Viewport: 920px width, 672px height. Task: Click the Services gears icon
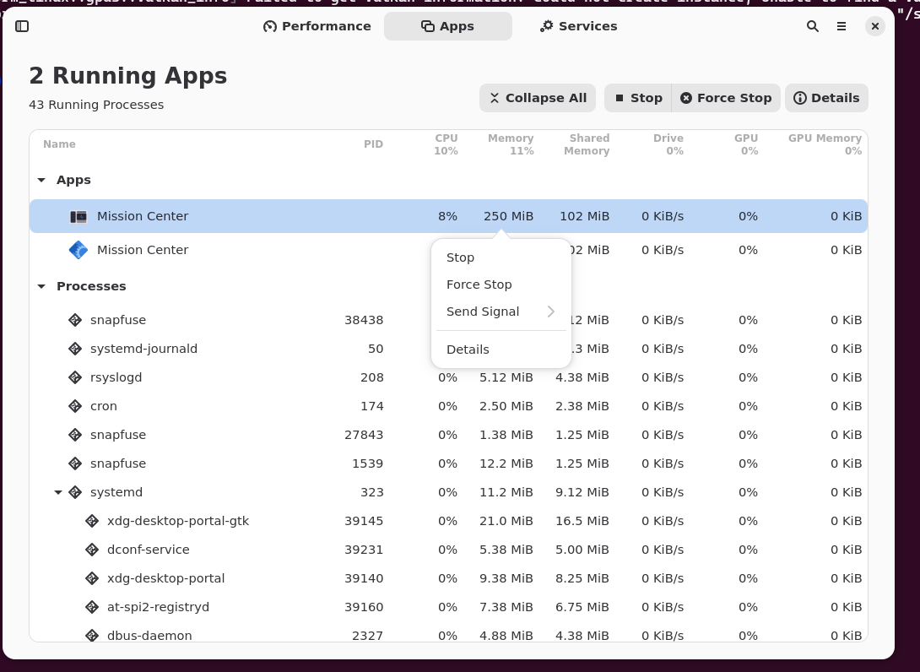[544, 26]
